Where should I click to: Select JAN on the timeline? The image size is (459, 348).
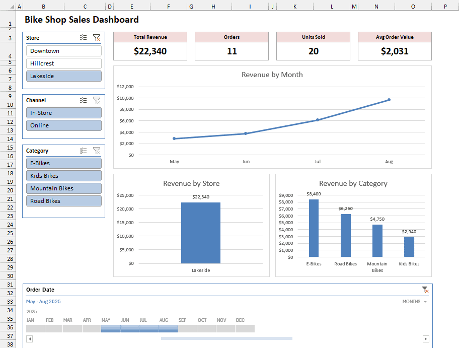pos(35,328)
